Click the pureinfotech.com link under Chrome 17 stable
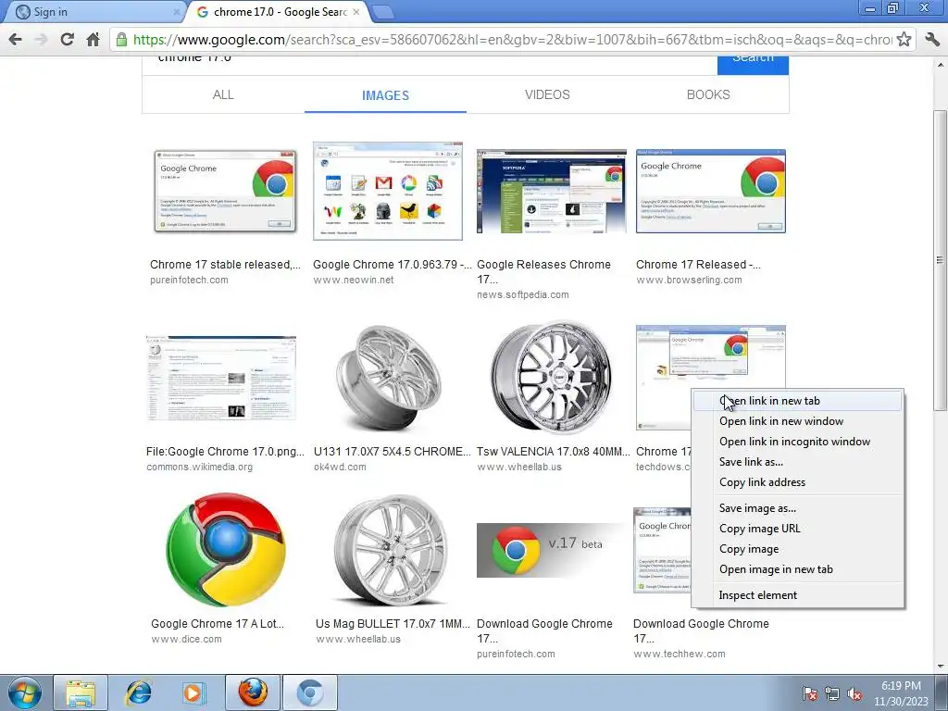This screenshot has width=948, height=711. click(189, 280)
